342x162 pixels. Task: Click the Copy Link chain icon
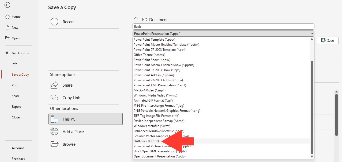[x=54, y=98]
